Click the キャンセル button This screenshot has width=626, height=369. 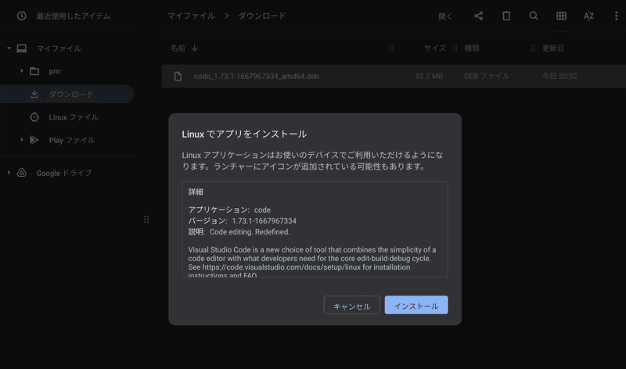(351, 305)
